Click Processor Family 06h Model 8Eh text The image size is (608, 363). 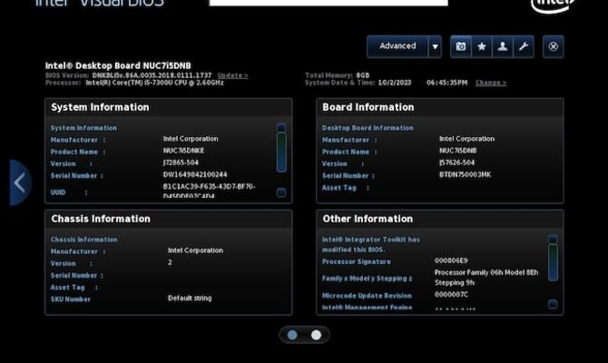pos(486,278)
